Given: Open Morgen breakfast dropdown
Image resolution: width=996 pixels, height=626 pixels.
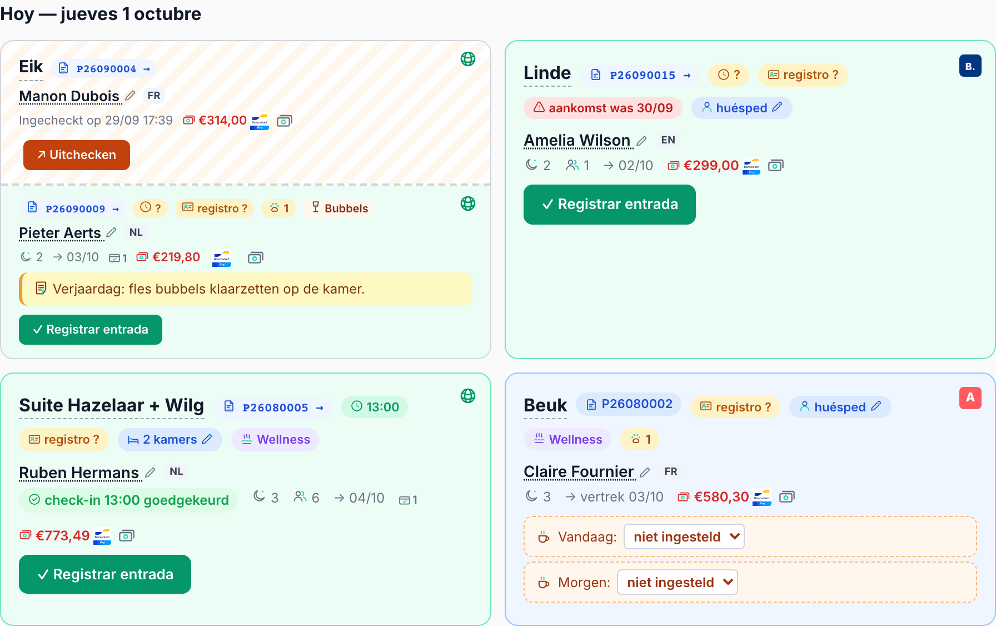Looking at the screenshot, I should pos(678,582).
